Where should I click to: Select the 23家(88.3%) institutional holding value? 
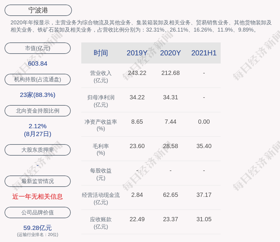click(38, 95)
